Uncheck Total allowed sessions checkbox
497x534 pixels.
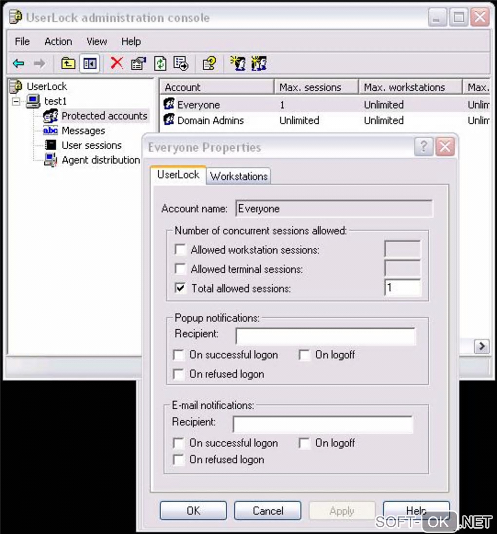pos(180,288)
